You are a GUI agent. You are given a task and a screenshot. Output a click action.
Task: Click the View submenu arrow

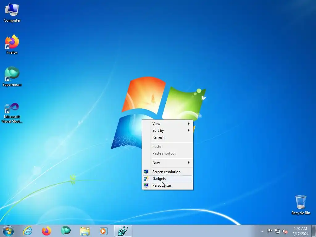(x=189, y=123)
